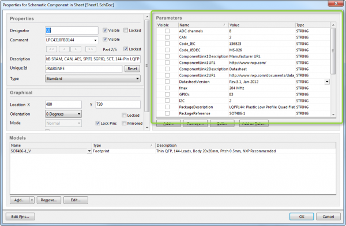Check Visible box for I2C parameter
Viewport: 346px width, 226px height.
tap(167, 101)
